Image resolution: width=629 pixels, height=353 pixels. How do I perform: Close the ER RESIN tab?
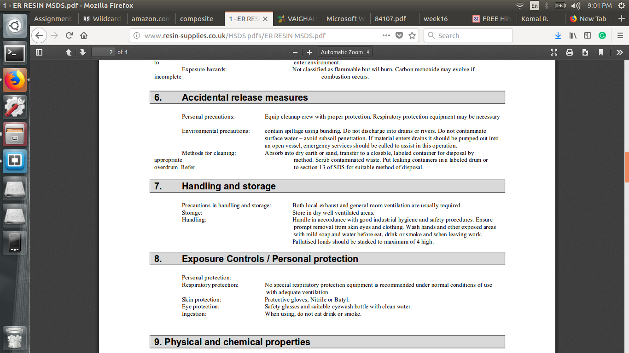[265, 19]
